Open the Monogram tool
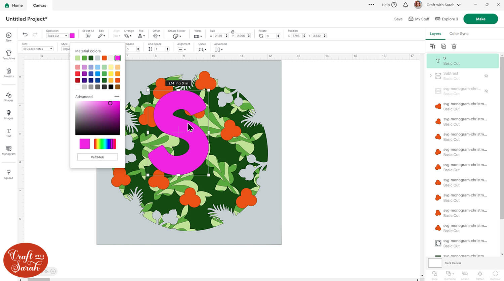 9,150
